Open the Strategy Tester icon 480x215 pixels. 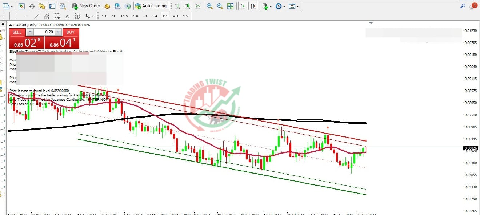click(x=63, y=6)
